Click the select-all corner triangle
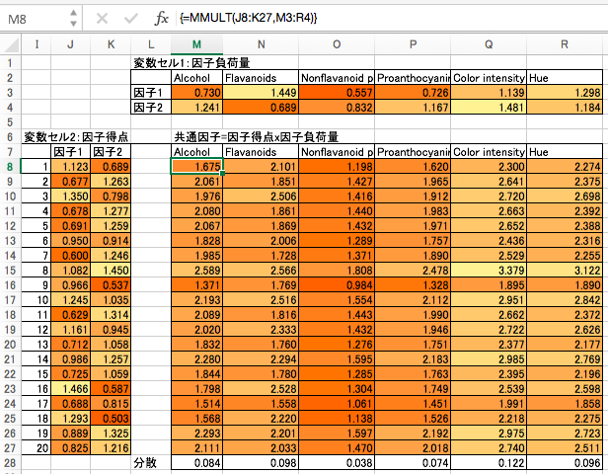Viewport: 608px width, 474px height. click(11, 45)
